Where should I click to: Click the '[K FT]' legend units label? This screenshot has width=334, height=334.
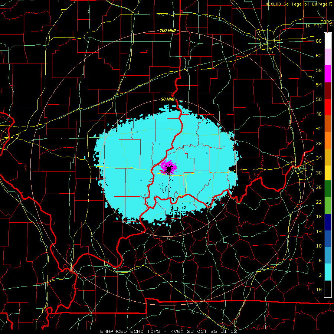tap(314, 26)
